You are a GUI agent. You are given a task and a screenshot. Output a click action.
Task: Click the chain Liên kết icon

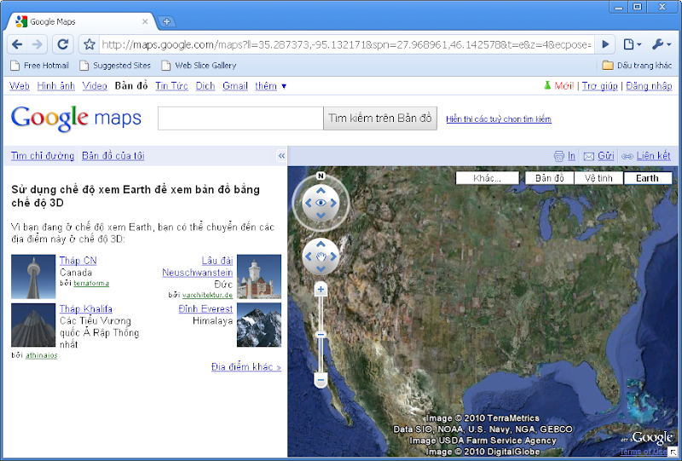[627, 156]
